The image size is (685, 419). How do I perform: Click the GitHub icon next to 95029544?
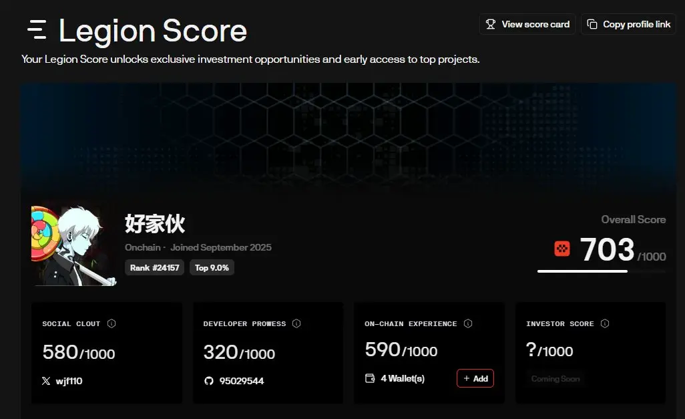point(209,381)
